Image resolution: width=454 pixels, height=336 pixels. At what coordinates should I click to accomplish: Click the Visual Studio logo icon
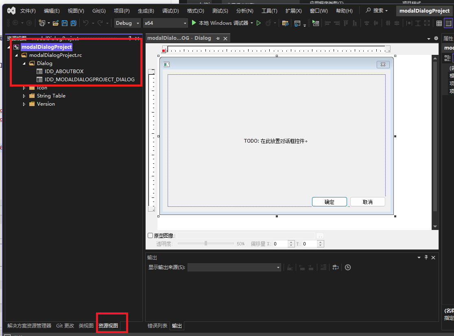click(x=11, y=11)
